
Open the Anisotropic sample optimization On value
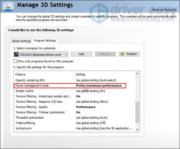78,96
